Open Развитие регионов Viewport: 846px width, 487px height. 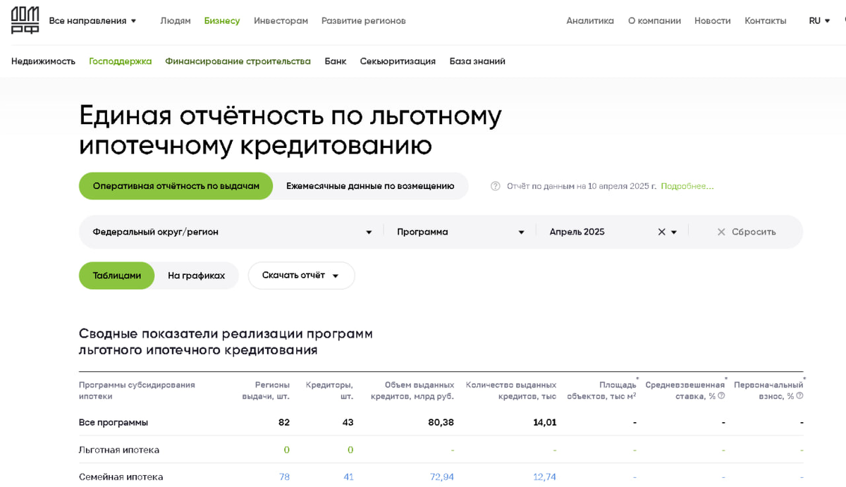tap(364, 21)
